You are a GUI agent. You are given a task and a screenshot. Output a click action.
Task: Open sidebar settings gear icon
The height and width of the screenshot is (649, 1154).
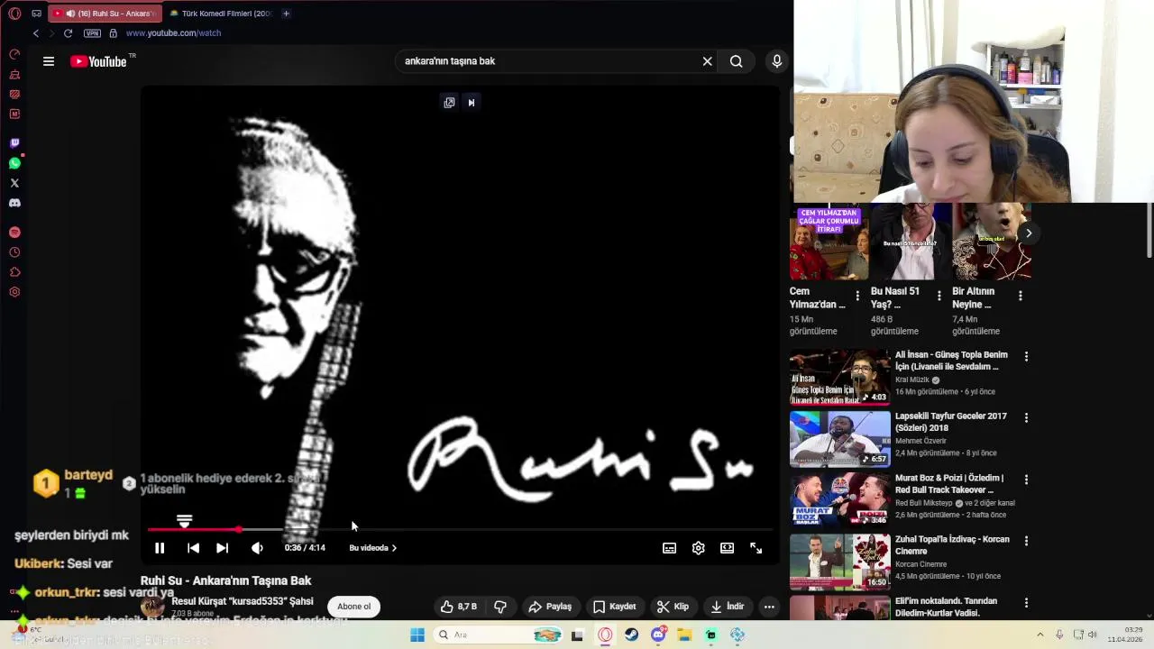(14, 292)
